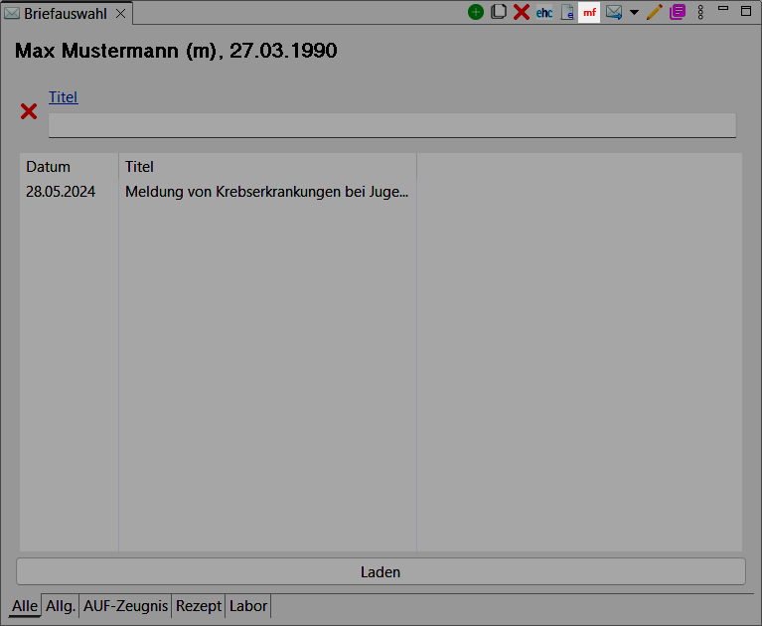Click the copy document icon in toolbar
Image resolution: width=762 pixels, height=626 pixels.
tap(499, 13)
